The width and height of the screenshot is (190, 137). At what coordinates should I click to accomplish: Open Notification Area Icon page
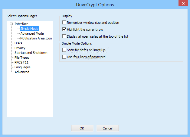click(x=36, y=38)
